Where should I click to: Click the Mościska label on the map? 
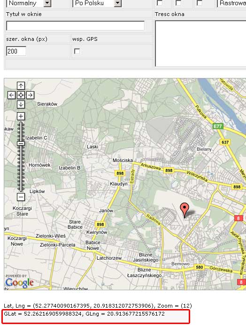(123, 160)
